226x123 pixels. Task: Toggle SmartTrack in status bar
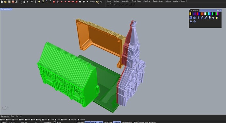tap(108, 122)
